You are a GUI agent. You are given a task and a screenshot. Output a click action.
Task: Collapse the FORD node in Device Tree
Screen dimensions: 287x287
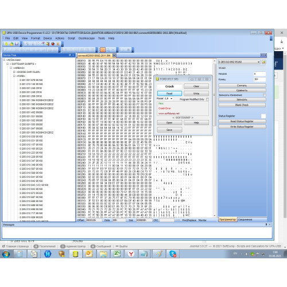14,76
